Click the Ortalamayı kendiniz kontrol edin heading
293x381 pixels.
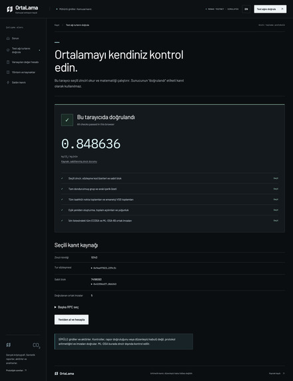click(x=119, y=61)
